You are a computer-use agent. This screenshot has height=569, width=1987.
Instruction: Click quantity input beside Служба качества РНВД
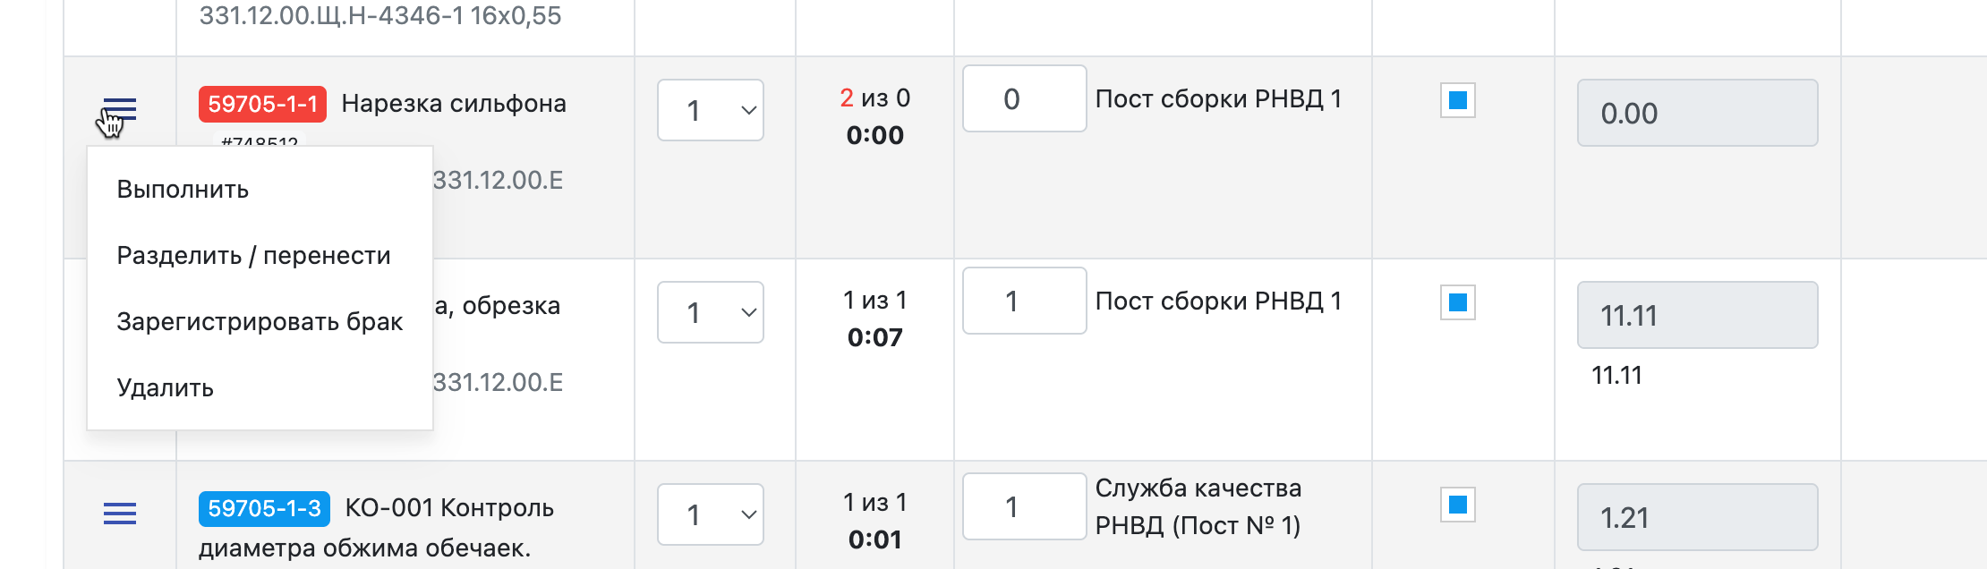[x=1024, y=506]
